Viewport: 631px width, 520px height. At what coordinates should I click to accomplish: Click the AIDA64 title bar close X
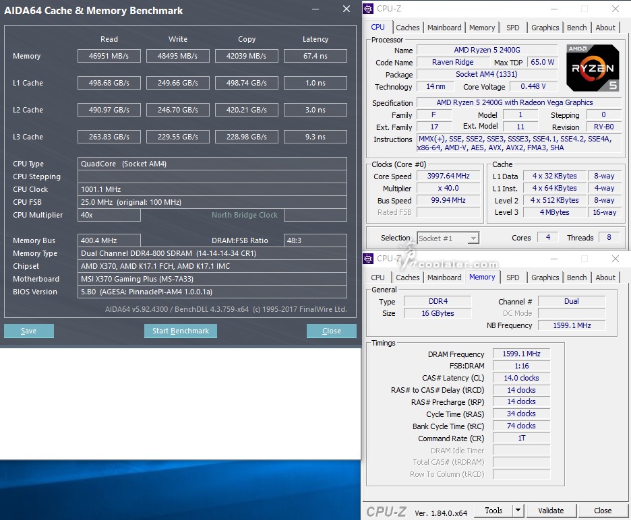tap(346, 9)
